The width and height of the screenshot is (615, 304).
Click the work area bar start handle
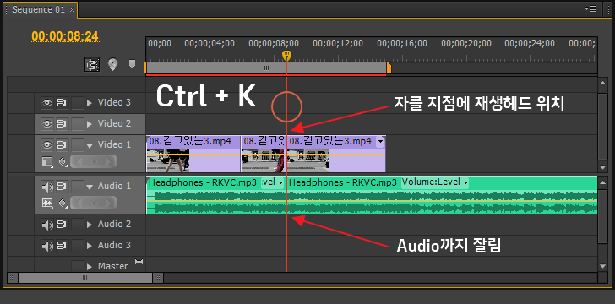click(145, 68)
